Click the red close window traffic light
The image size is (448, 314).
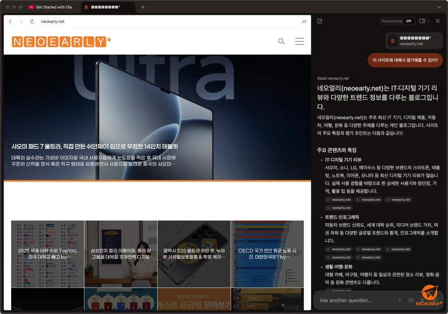coord(8,7)
